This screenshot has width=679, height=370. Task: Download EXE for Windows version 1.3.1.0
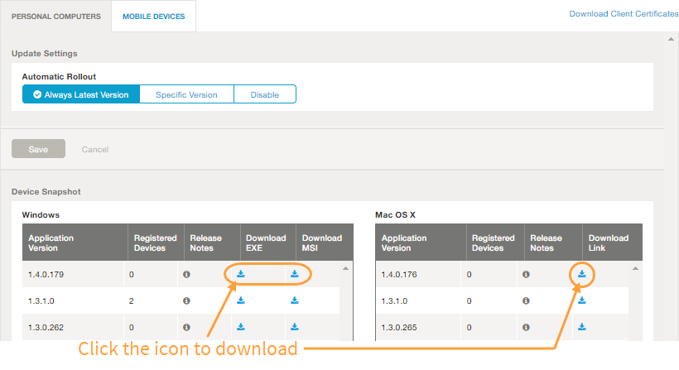(x=241, y=300)
